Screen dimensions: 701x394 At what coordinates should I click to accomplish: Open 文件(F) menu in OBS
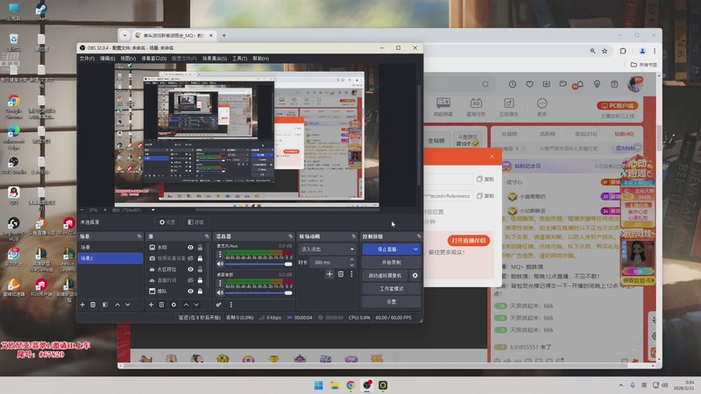tap(87, 59)
